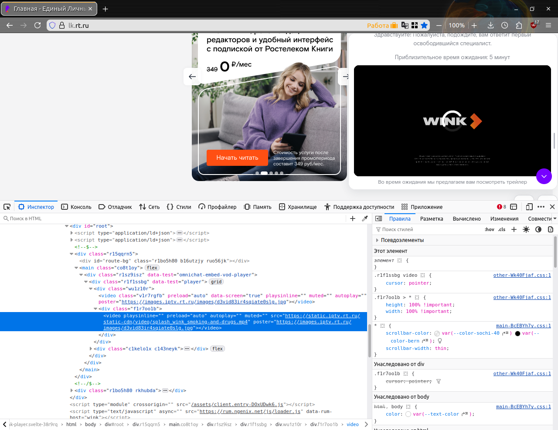Open the Вычислено tab
Image resolution: width=558 pixels, height=430 pixels.
pyautogui.click(x=466, y=219)
